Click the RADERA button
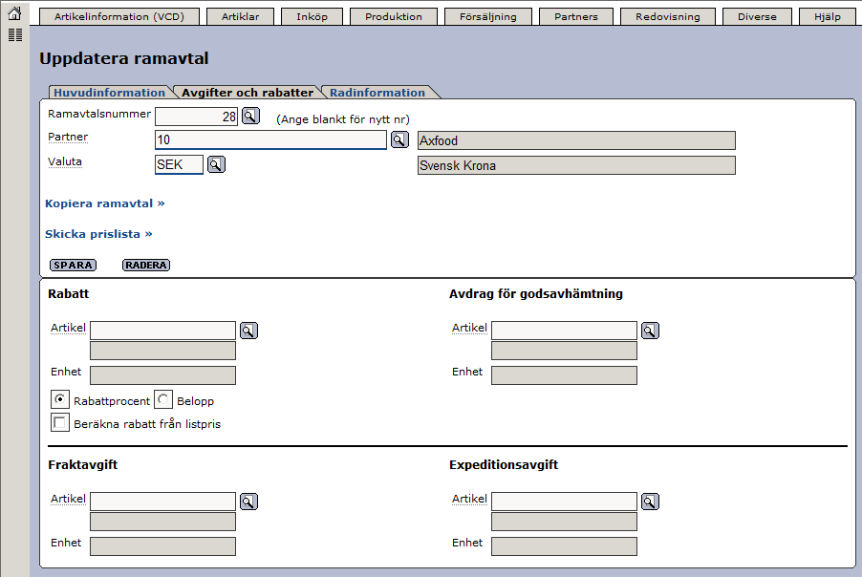Viewport: 862px width, 577px height. [x=146, y=265]
